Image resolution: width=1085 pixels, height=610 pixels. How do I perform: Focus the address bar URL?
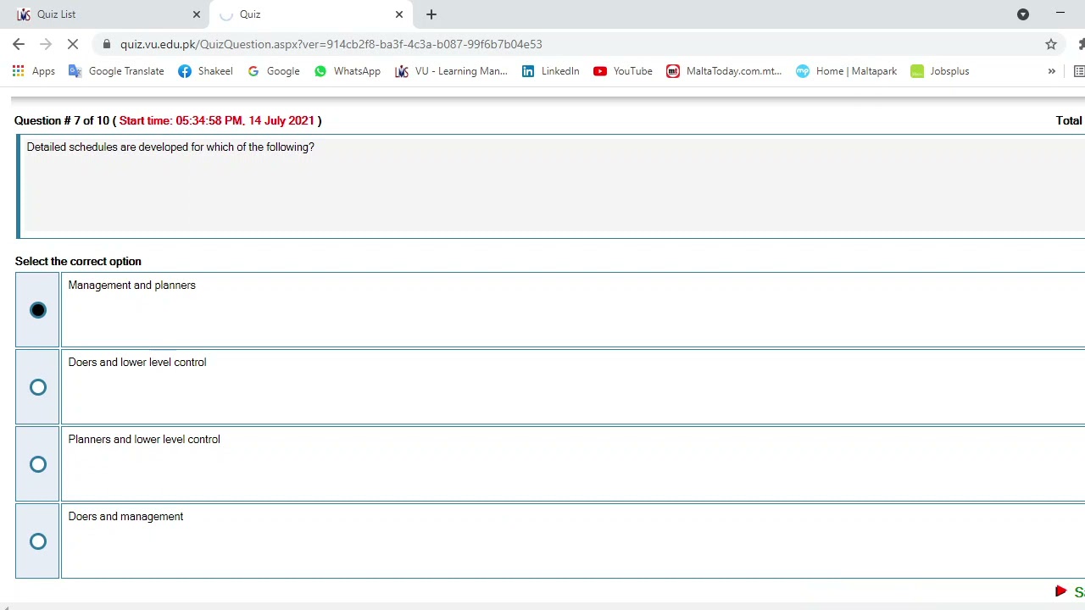coord(331,44)
